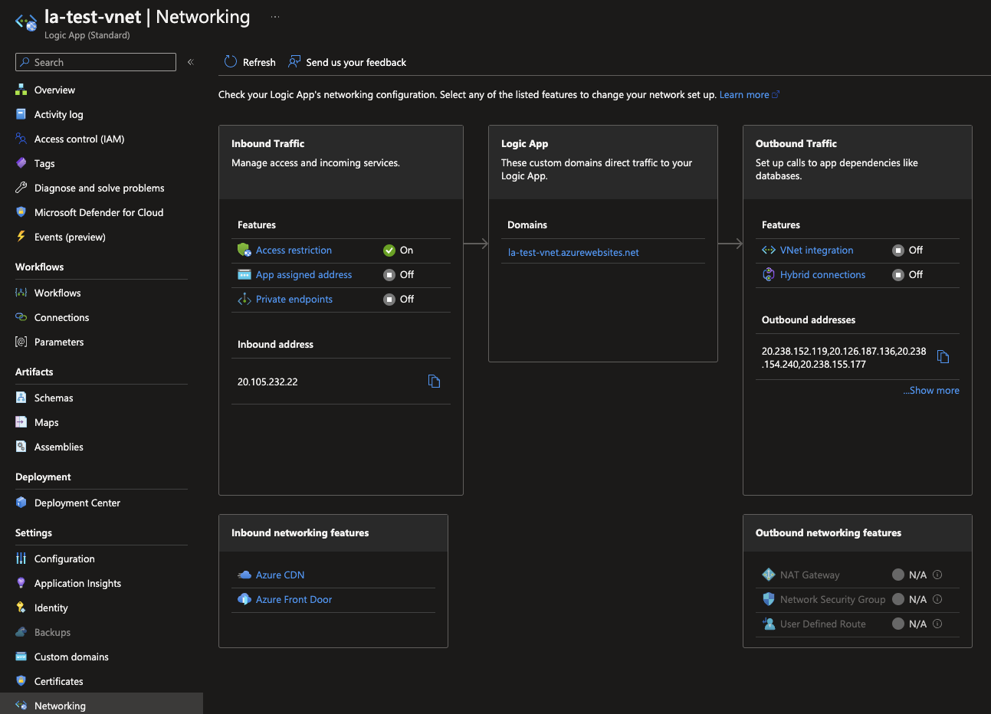Click the Refresh icon in toolbar
Image resolution: width=991 pixels, height=714 pixels.
pyautogui.click(x=231, y=62)
